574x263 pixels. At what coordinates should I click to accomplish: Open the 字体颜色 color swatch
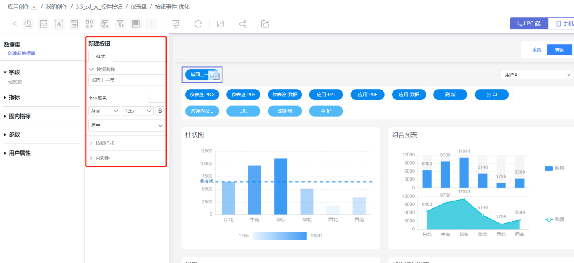coord(157,98)
